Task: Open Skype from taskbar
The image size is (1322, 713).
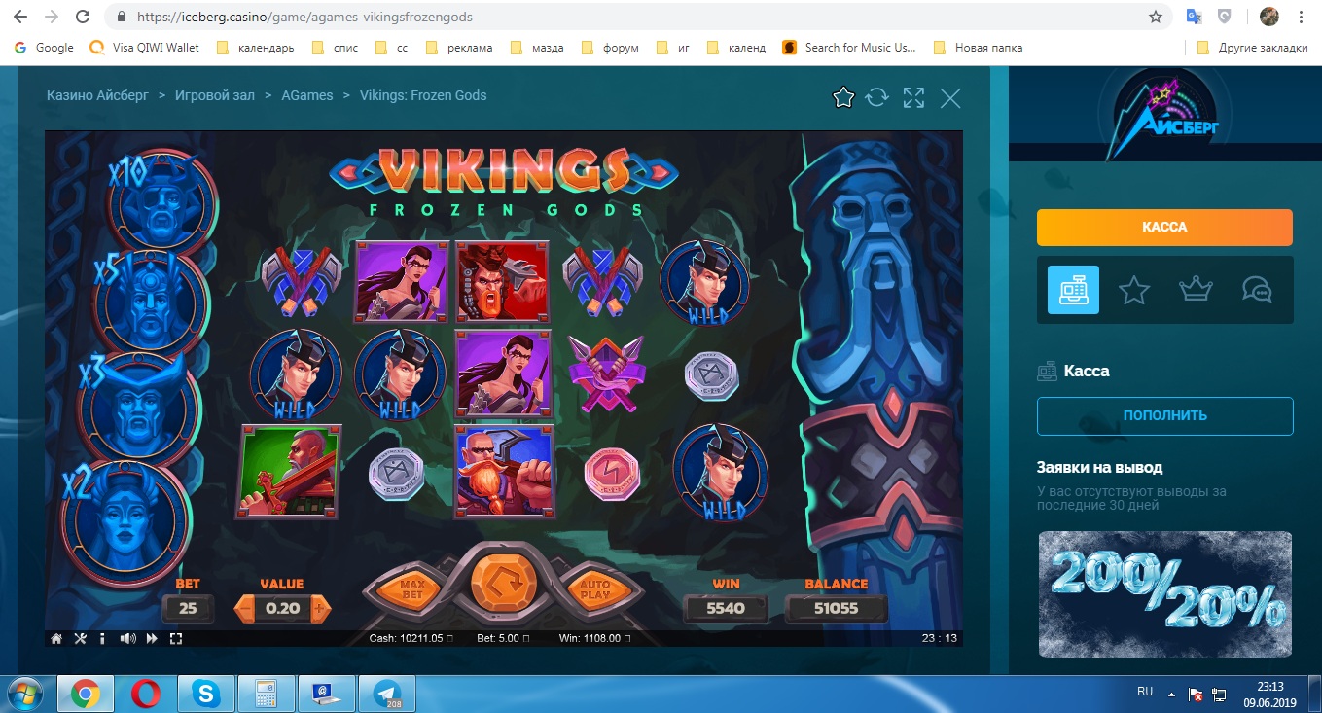Action: click(x=205, y=694)
